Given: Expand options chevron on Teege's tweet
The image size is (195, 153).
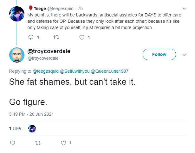Looking at the screenshot, I should [184, 9].
